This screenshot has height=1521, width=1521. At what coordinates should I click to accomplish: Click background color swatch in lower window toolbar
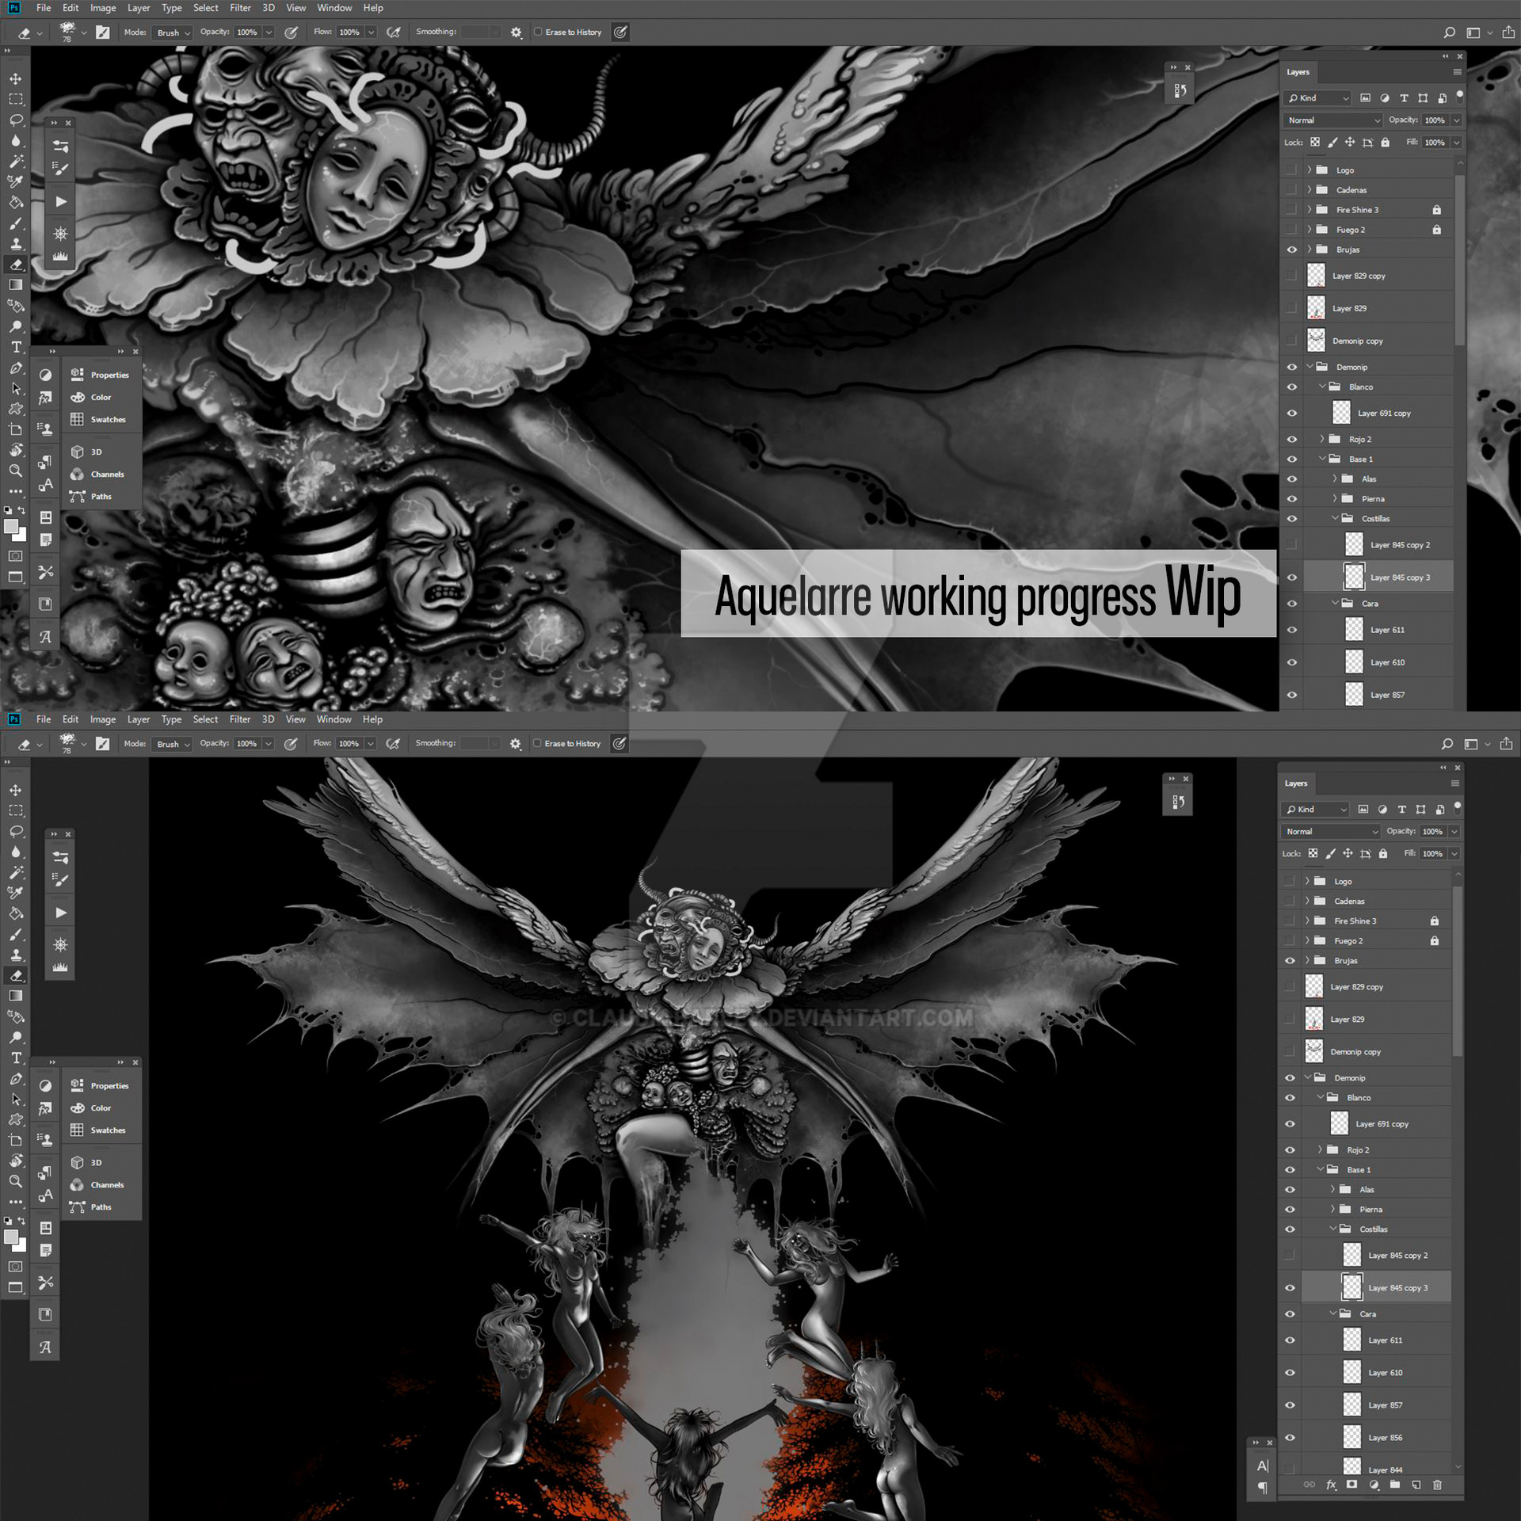[x=20, y=1245]
